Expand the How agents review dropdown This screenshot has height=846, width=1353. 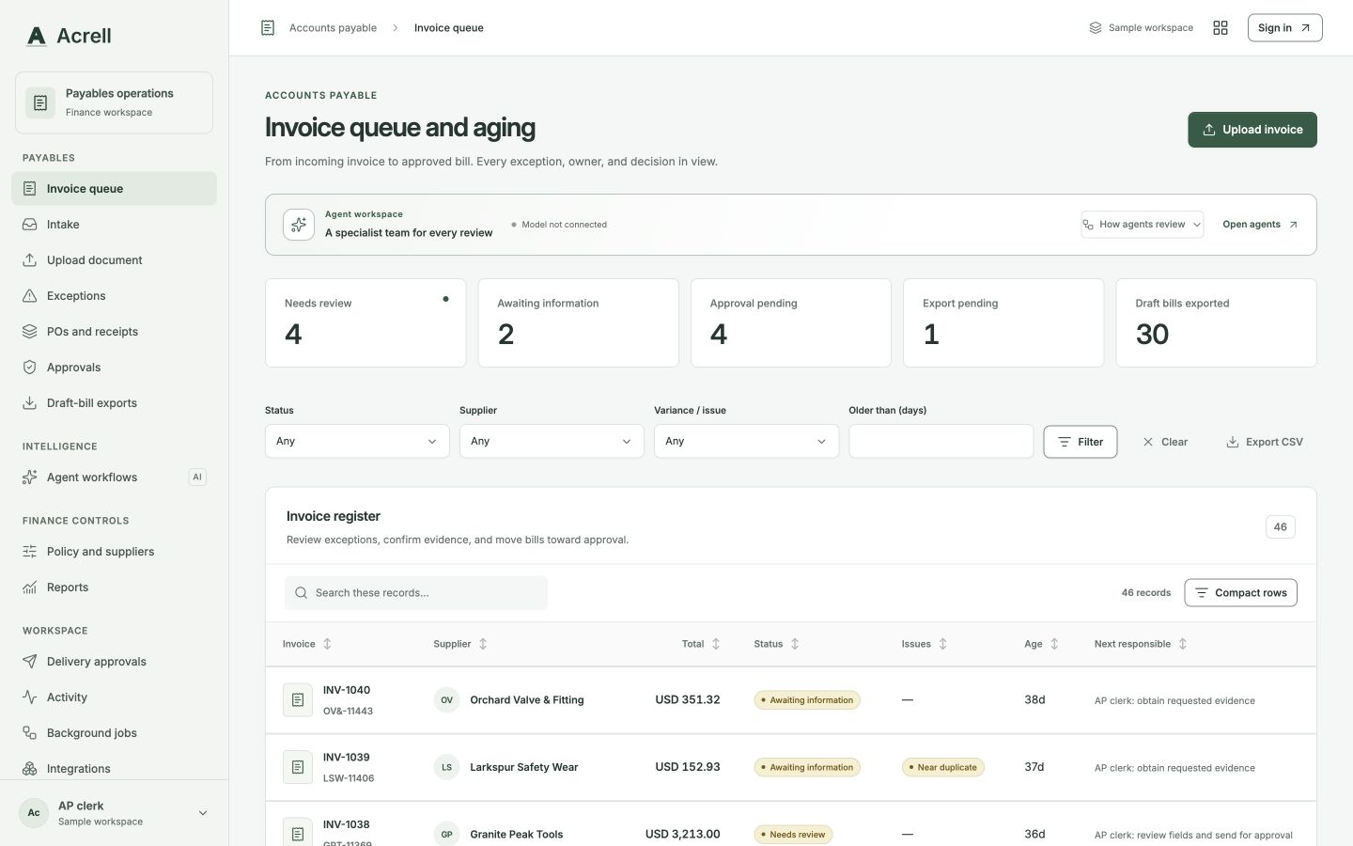coord(1142,225)
